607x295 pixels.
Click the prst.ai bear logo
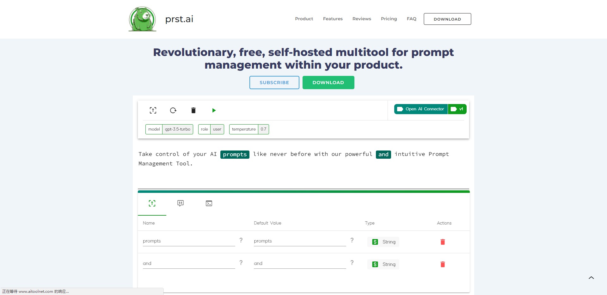point(142,19)
